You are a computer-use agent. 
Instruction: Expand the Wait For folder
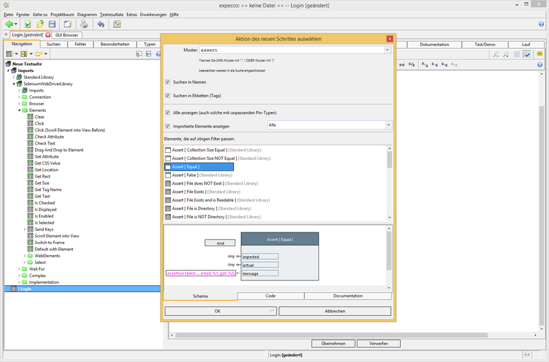coord(19,269)
